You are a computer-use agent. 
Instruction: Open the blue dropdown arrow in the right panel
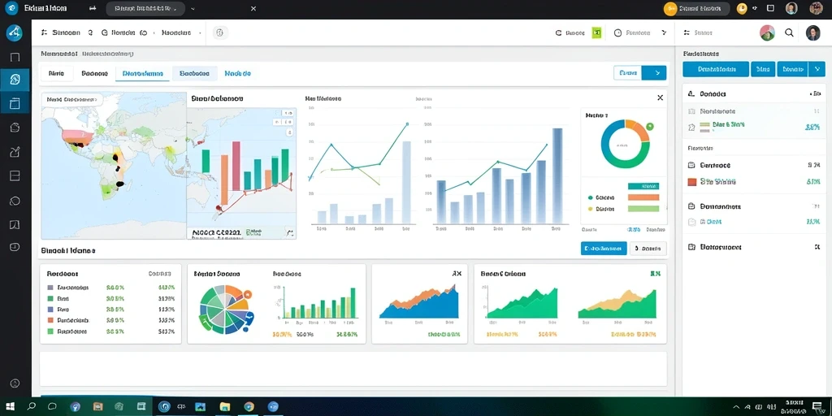pos(816,69)
